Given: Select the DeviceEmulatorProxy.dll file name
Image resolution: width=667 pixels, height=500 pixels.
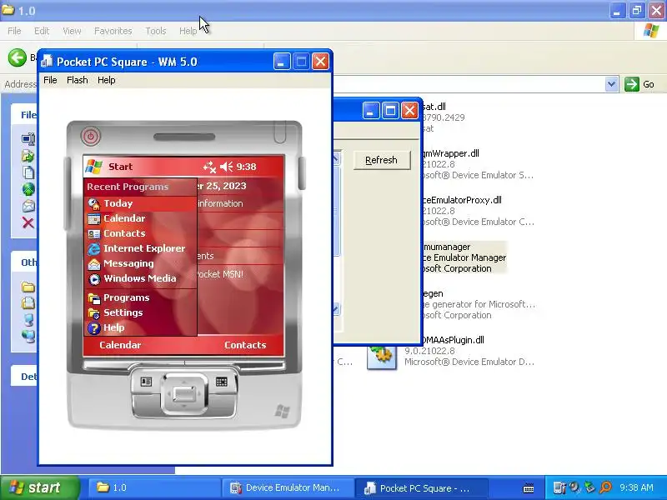Looking at the screenshot, I should [462, 200].
